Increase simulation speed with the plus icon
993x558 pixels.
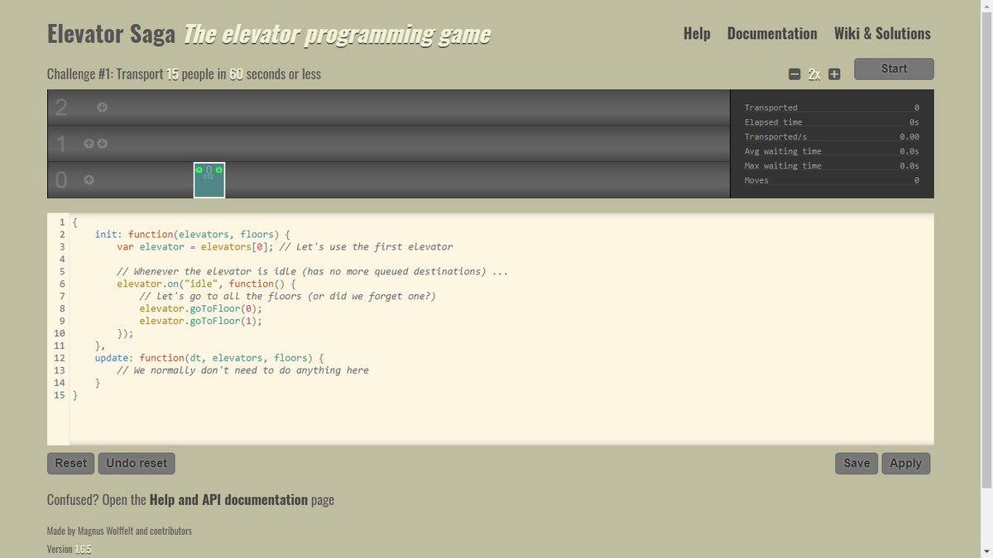point(834,74)
